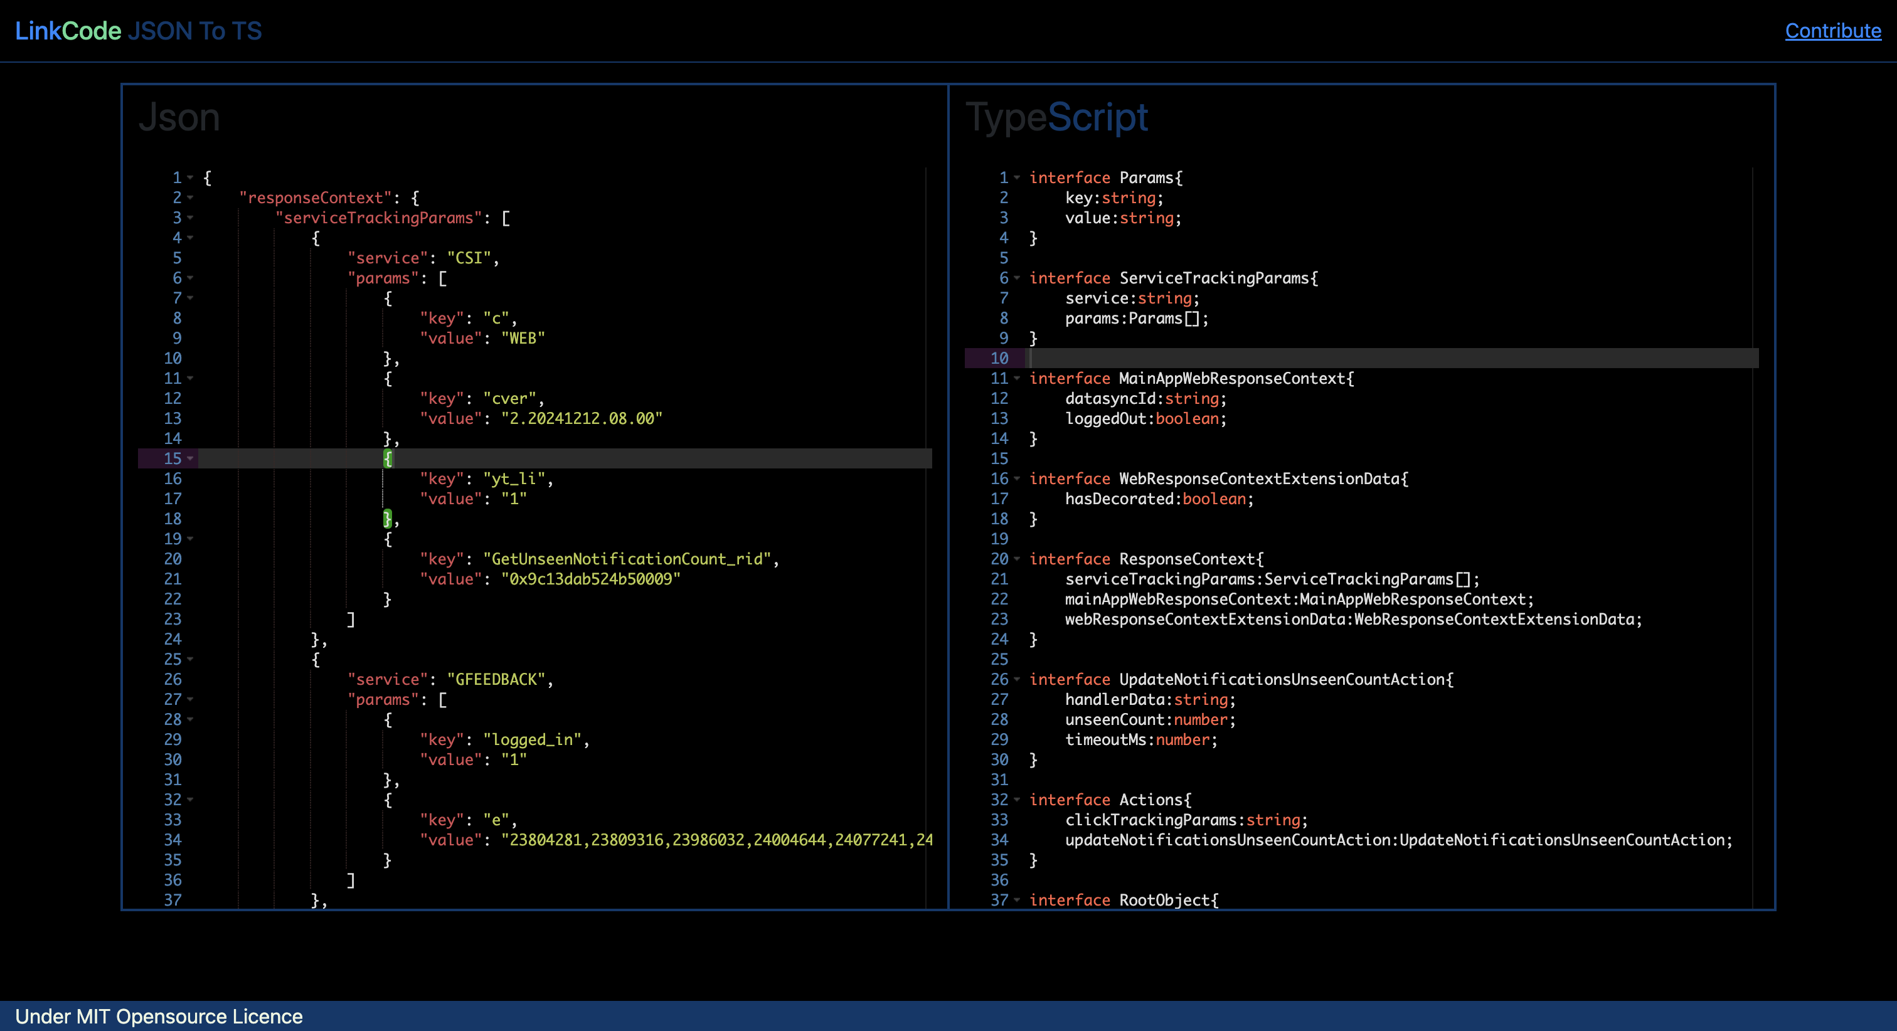Click "value:string;" in TypeScript output
This screenshot has height=1031, width=1897.
point(1123,218)
